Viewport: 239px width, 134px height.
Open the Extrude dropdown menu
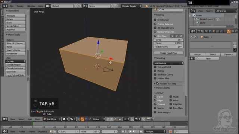click(15, 61)
